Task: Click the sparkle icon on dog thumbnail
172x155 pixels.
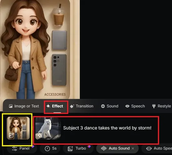Action: tap(40, 135)
